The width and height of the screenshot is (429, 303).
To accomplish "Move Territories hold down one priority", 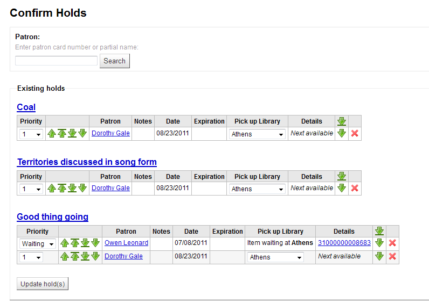I will [82, 188].
